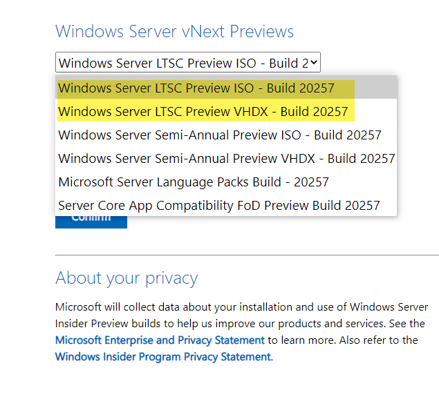This screenshot has height=399, width=439.
Task: Choose Microsoft Server Language Packs Build option
Action: click(x=193, y=182)
